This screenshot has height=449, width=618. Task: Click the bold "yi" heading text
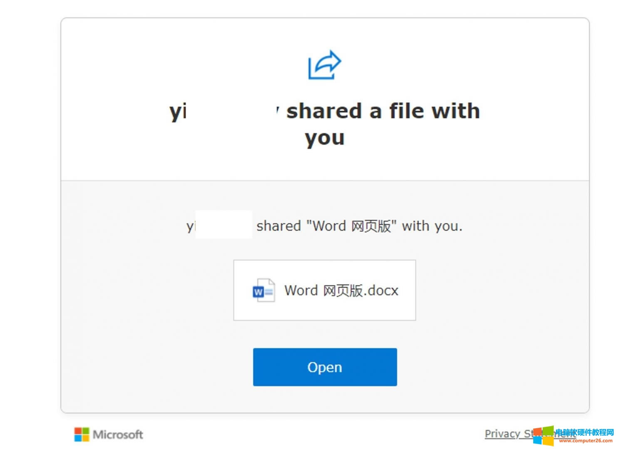(178, 111)
